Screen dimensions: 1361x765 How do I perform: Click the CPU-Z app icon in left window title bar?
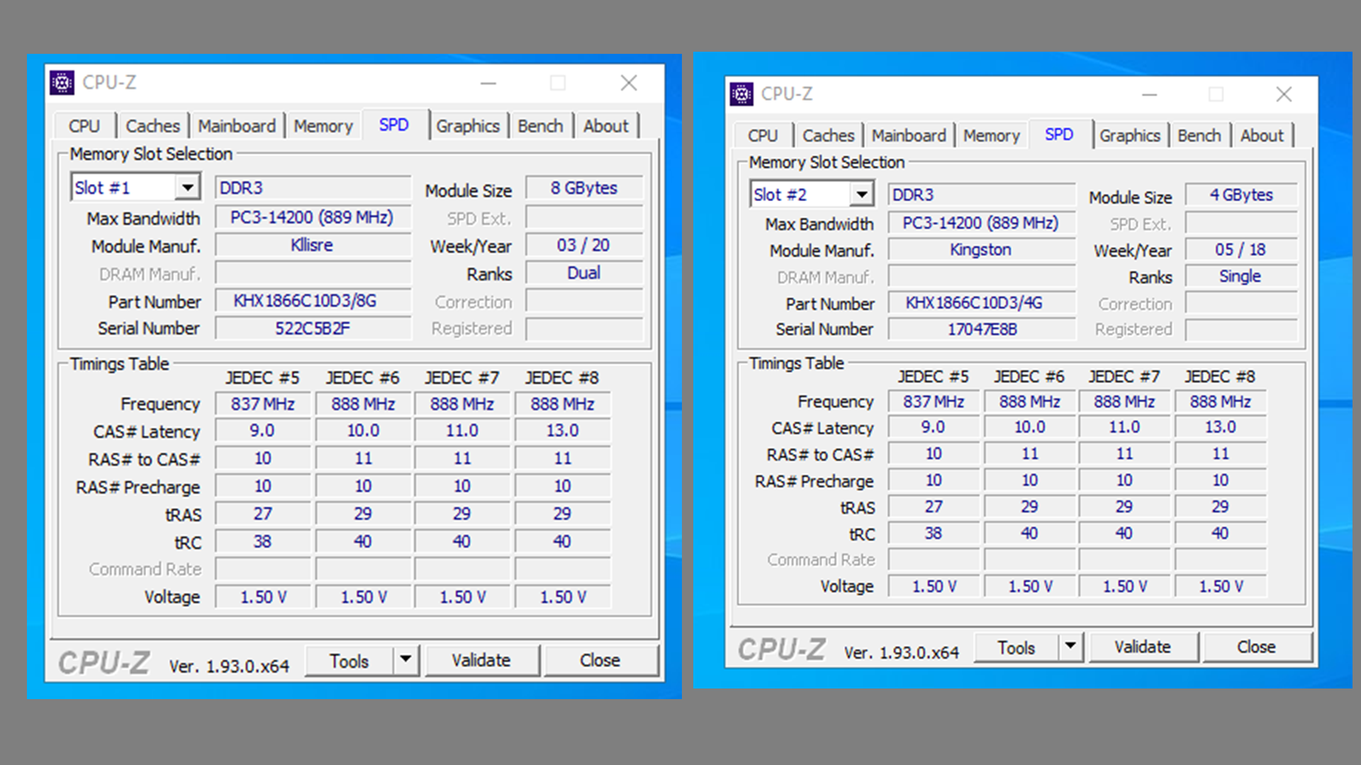click(62, 83)
